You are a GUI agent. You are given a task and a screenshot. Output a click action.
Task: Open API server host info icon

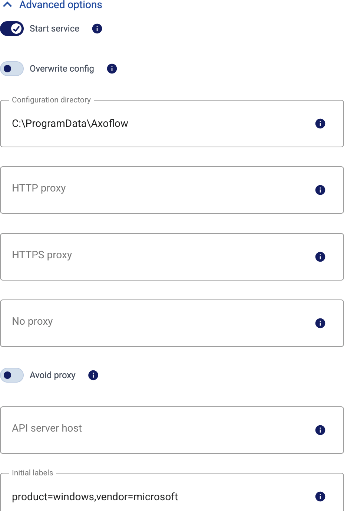[320, 430]
